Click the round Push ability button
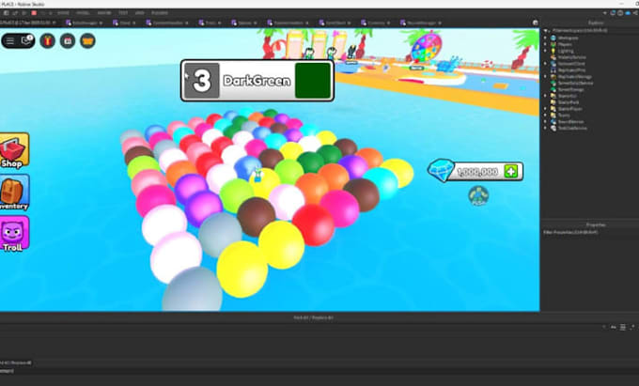The height and width of the screenshot is (386, 639). pos(478,196)
